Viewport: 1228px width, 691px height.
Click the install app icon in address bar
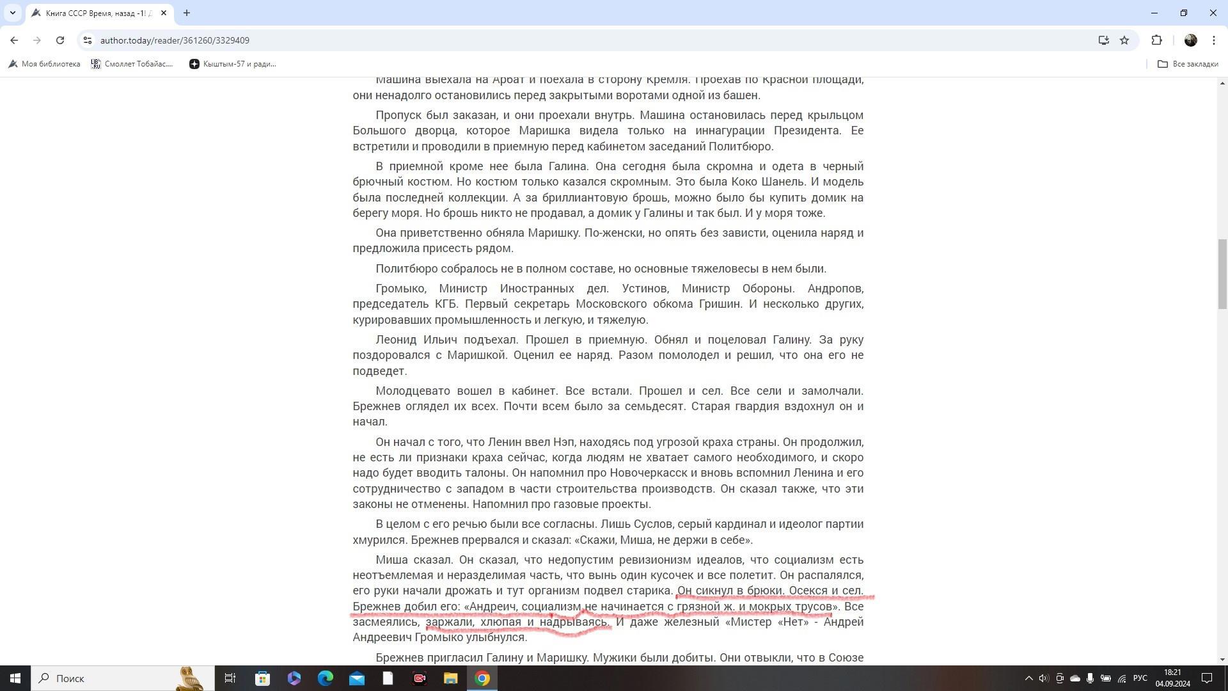(1103, 40)
